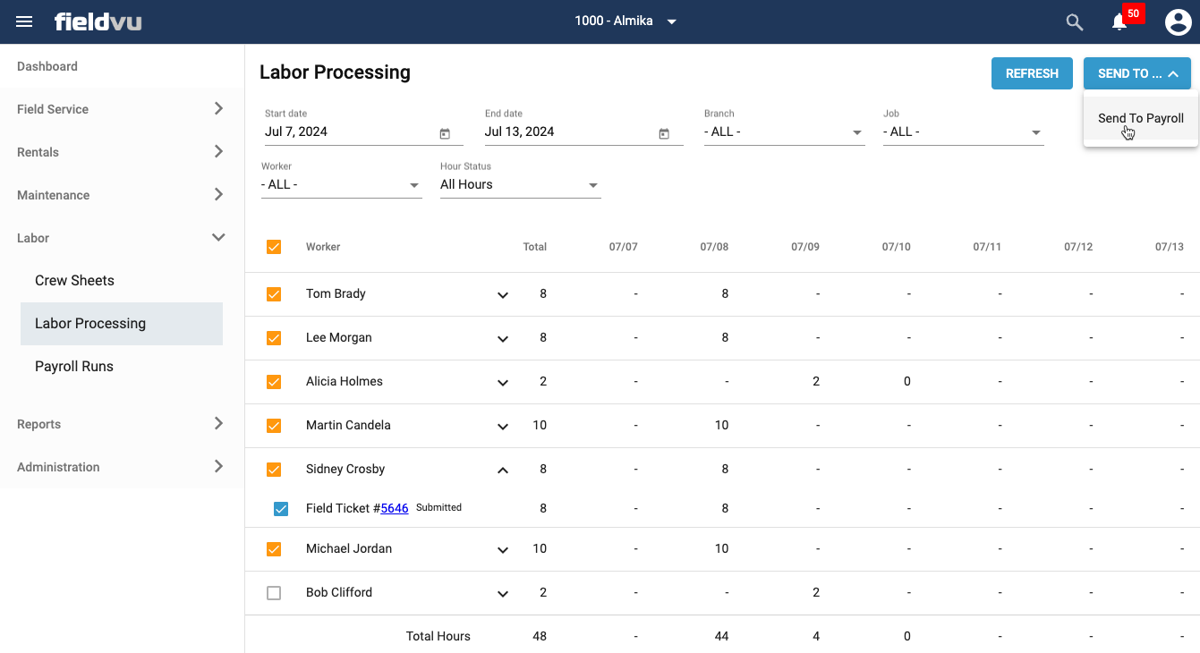This screenshot has width=1200, height=653.
Task: Expand Alicia Holmes's row details
Action: point(503,382)
